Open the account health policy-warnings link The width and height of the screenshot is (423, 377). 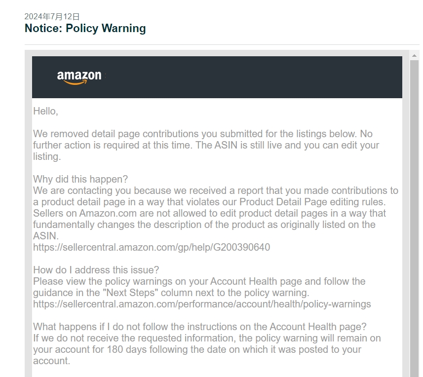point(202,304)
